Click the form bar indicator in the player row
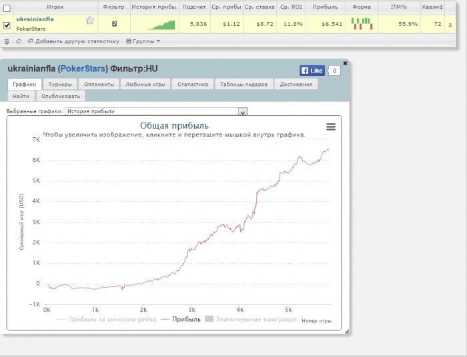This screenshot has width=467, height=357. click(x=362, y=24)
